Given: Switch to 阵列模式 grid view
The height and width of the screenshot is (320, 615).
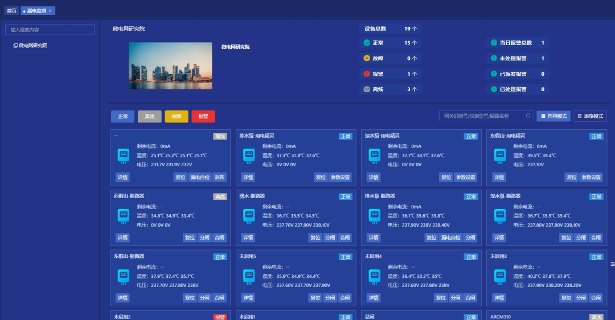Looking at the screenshot, I should pyautogui.click(x=553, y=116).
